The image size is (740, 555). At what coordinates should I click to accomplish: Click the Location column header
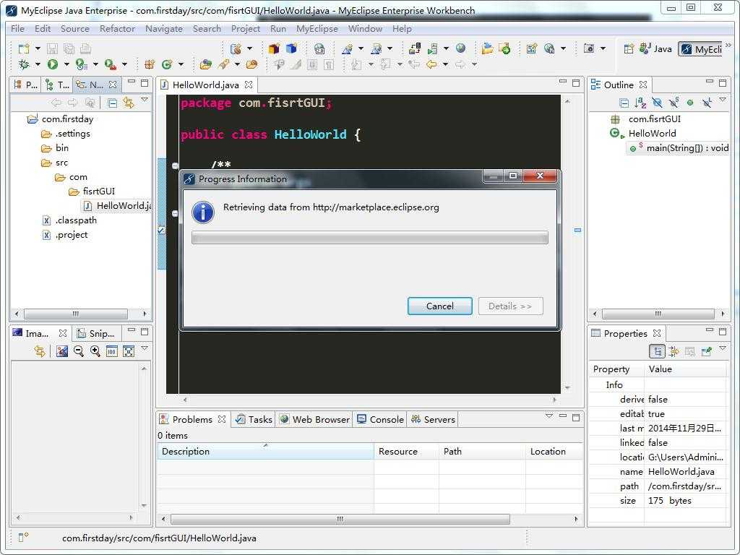(x=554, y=452)
